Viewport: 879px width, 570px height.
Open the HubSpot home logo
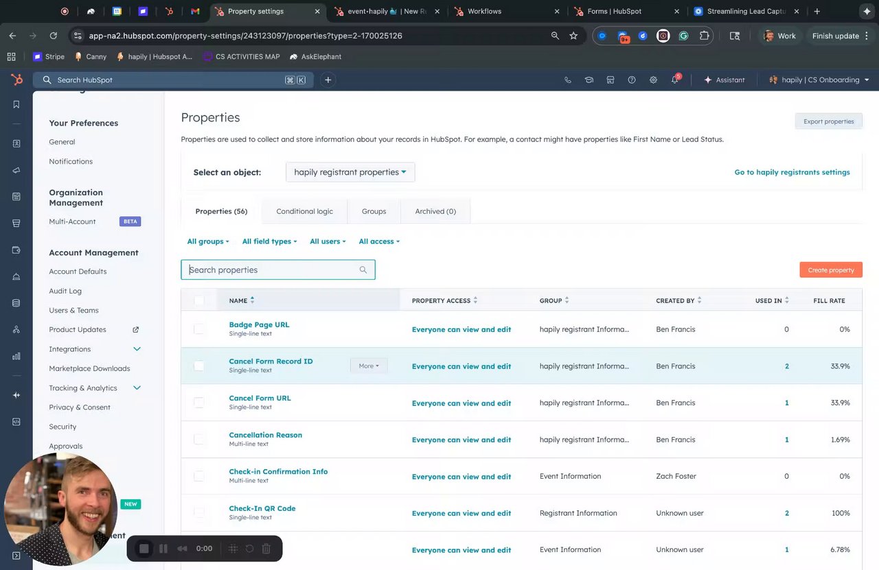tap(16, 80)
